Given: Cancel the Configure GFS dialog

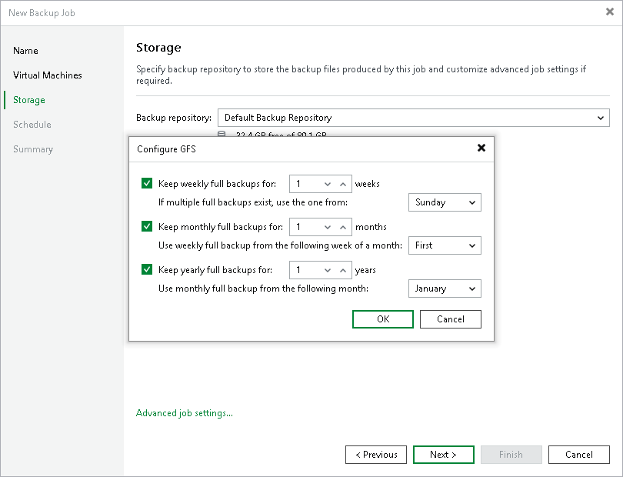Looking at the screenshot, I should coord(451,319).
